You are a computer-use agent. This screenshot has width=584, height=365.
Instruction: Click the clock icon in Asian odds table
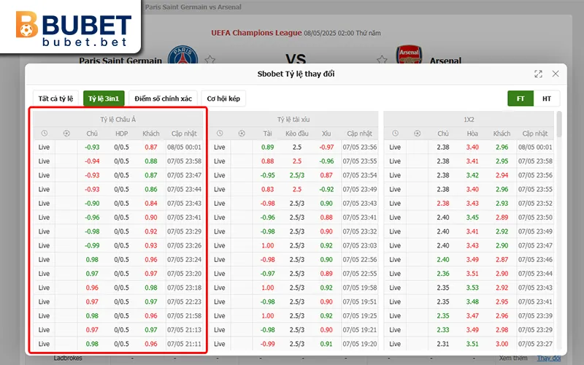(x=45, y=134)
